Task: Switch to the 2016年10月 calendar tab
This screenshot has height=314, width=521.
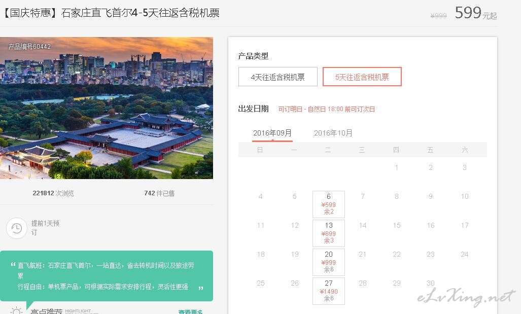Action: (x=333, y=133)
